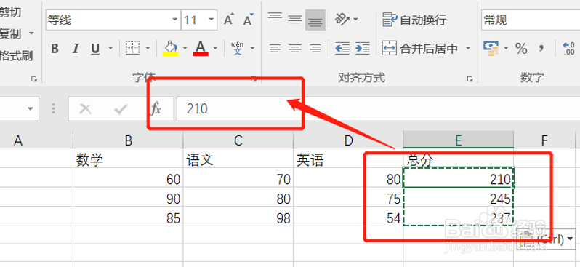580x267 pixels.
Task: Select cell with value 245
Action: click(x=459, y=199)
